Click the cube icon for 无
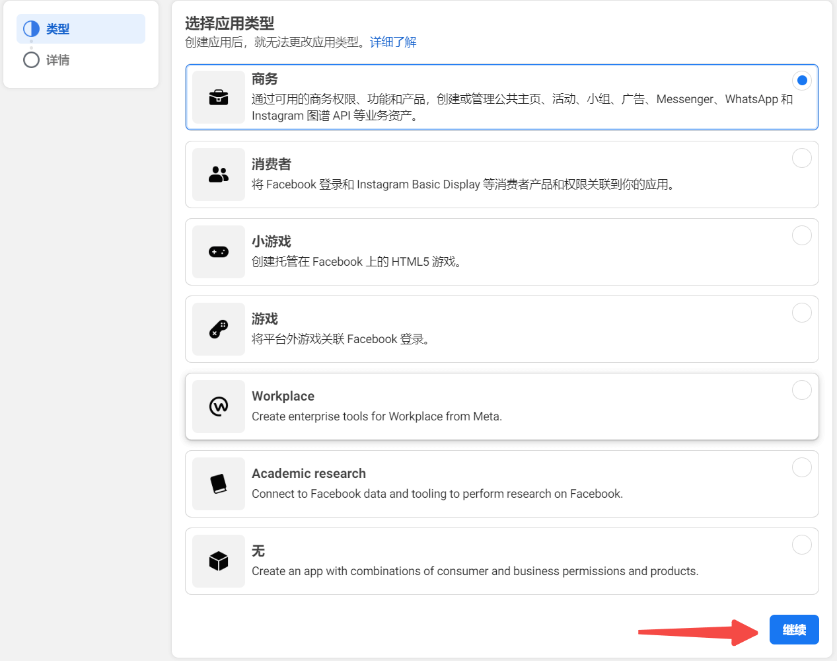 [219, 561]
